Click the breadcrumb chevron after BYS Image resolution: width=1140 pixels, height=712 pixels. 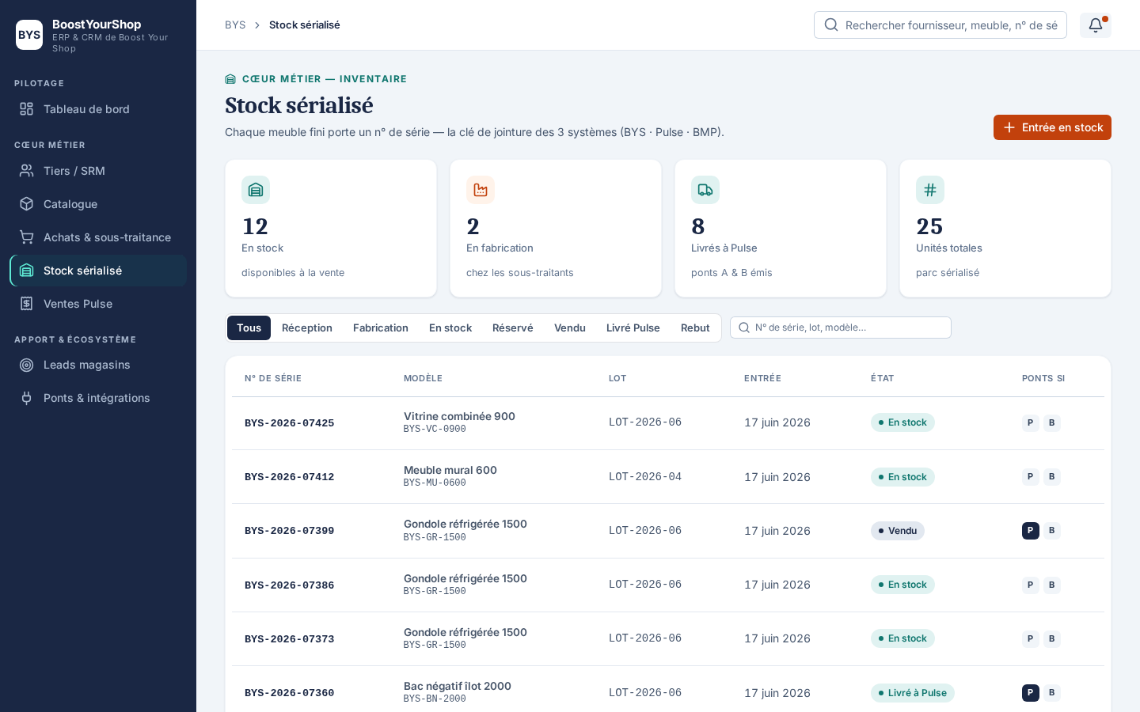(x=257, y=25)
